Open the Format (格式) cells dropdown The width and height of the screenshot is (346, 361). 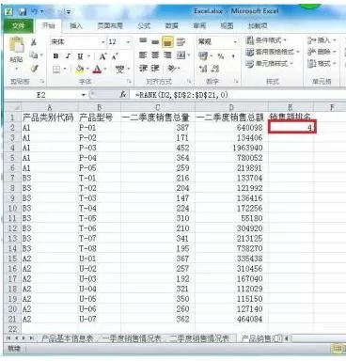pyautogui.click(x=322, y=64)
